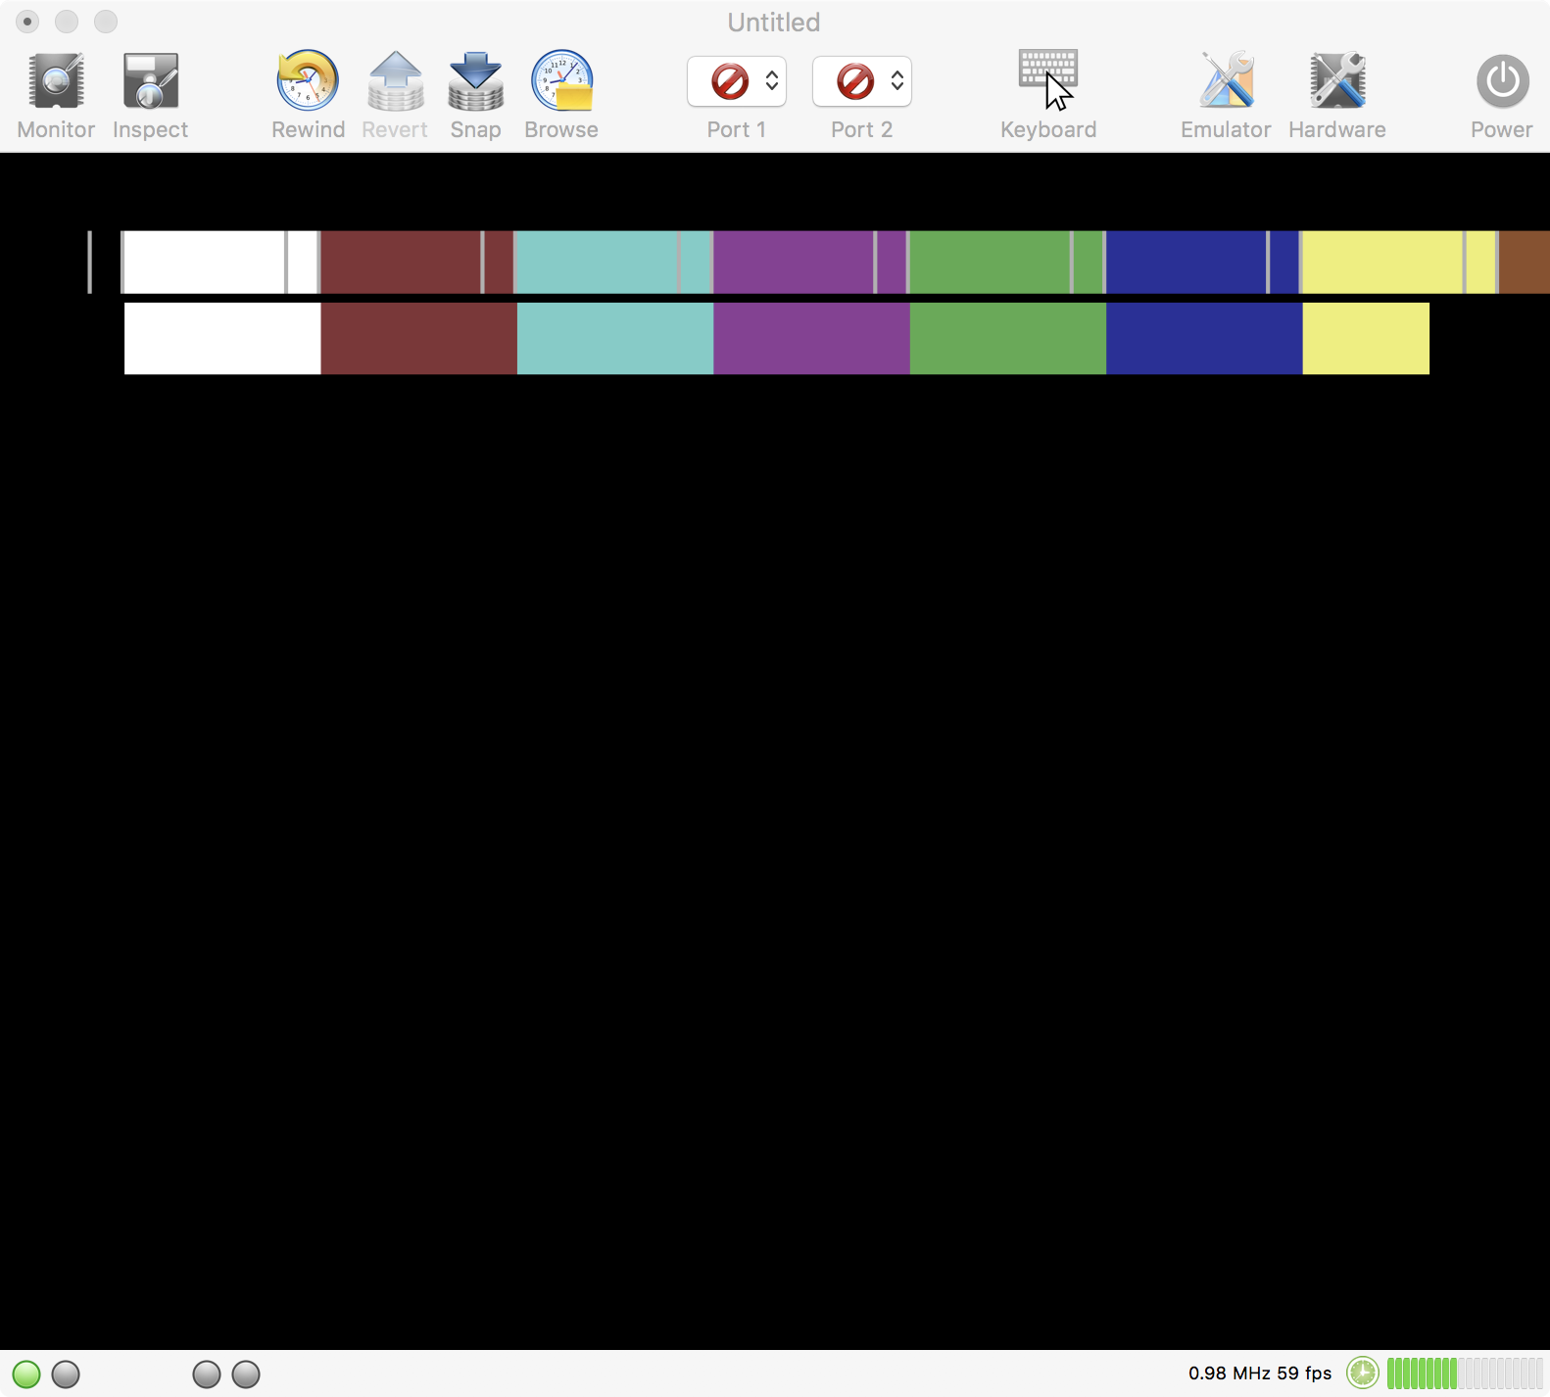Click the cyan block in lower bar

pyautogui.click(x=615, y=338)
